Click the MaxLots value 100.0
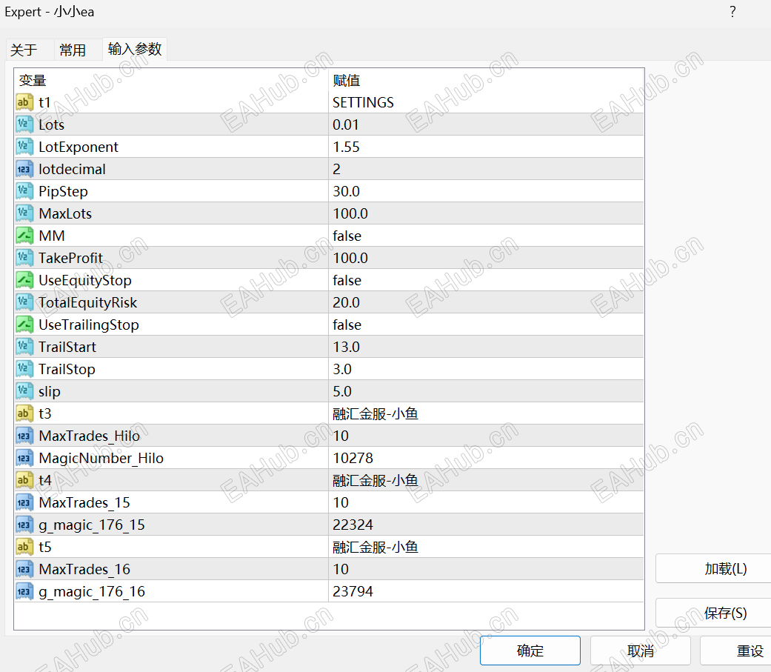This screenshot has width=771, height=672. coord(350,213)
